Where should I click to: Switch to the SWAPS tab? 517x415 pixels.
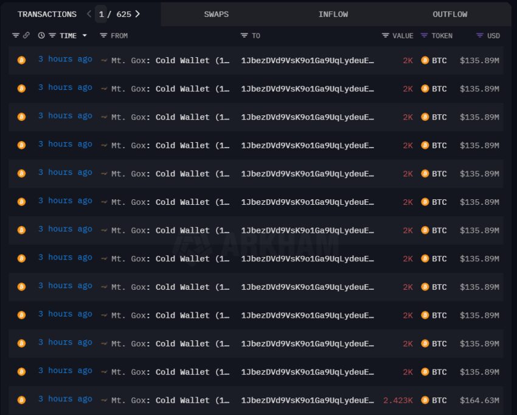217,14
